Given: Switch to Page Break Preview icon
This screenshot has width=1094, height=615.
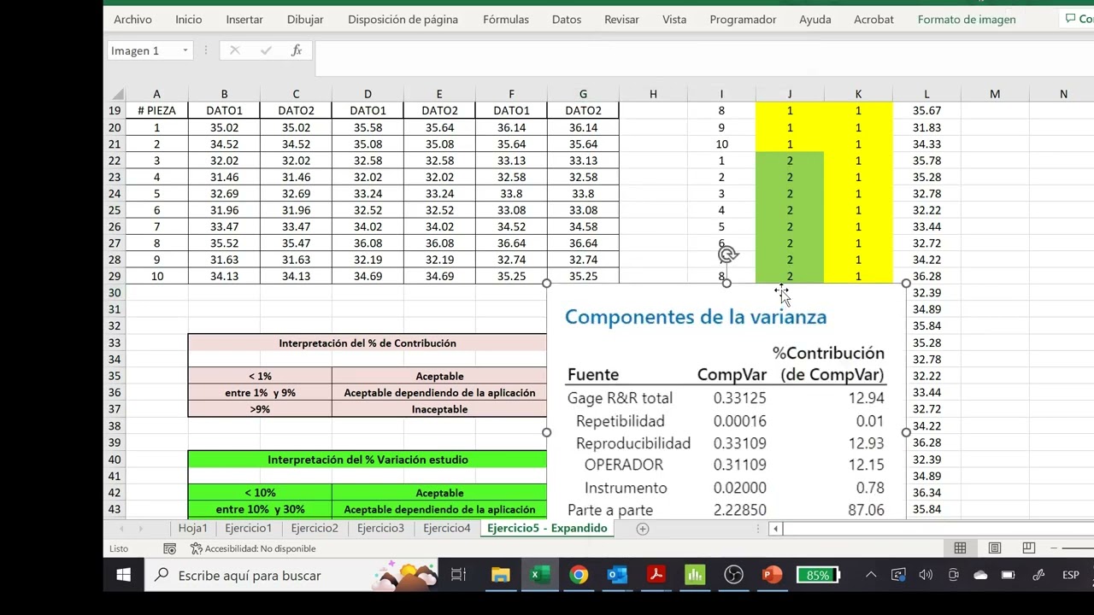Looking at the screenshot, I should [1029, 548].
